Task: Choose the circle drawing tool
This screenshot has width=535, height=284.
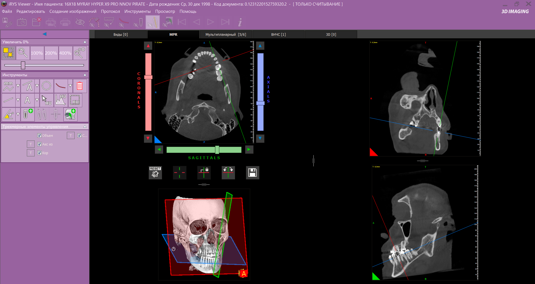Action: 46,86
